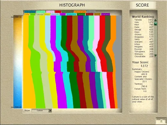
Task: Select the Chosokabe legend label
Action: (80, 12)
